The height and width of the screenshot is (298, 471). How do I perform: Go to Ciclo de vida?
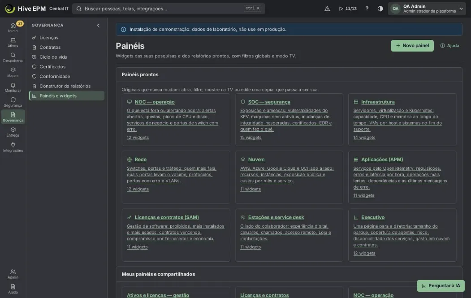point(67,57)
